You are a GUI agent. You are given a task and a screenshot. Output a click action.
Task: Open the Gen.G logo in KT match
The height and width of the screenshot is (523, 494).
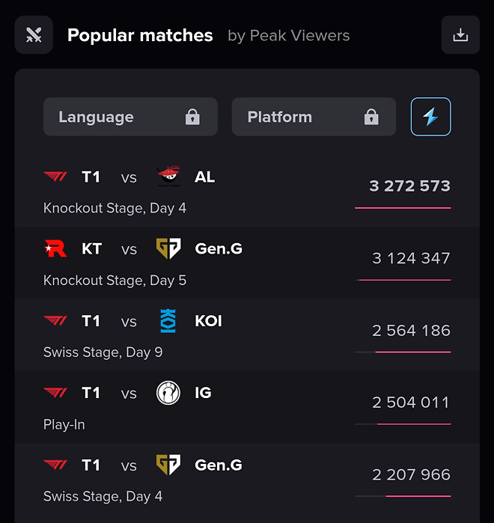pyautogui.click(x=168, y=249)
